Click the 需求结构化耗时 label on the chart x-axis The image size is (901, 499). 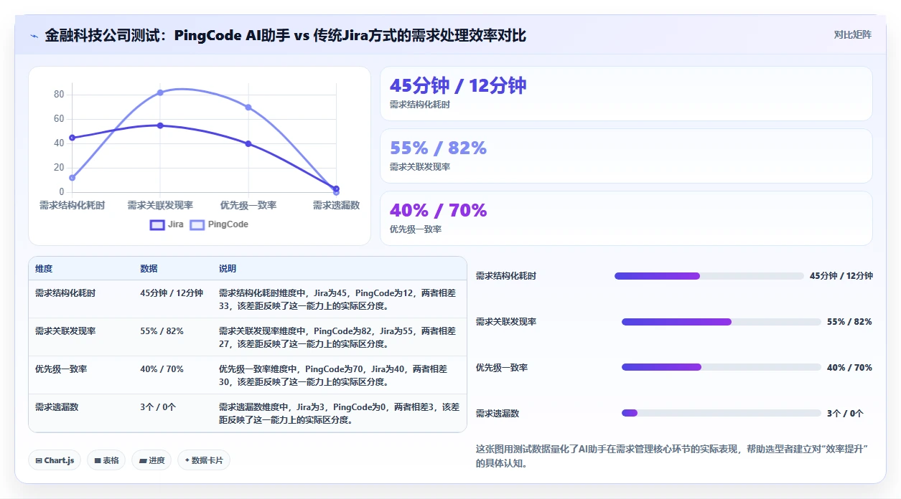click(x=72, y=206)
